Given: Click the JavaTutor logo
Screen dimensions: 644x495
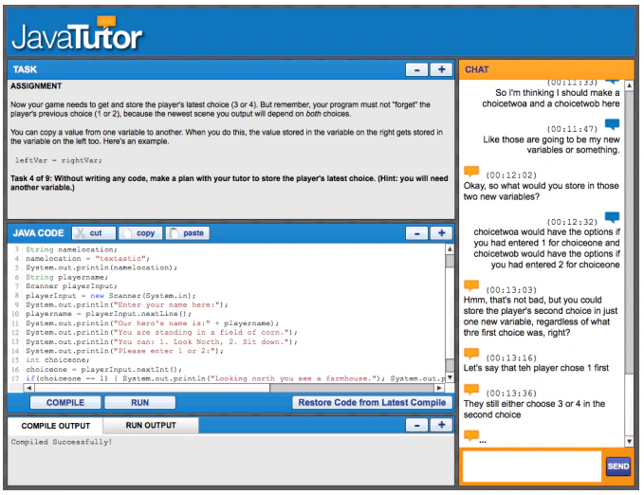Looking at the screenshot, I should point(77,34).
